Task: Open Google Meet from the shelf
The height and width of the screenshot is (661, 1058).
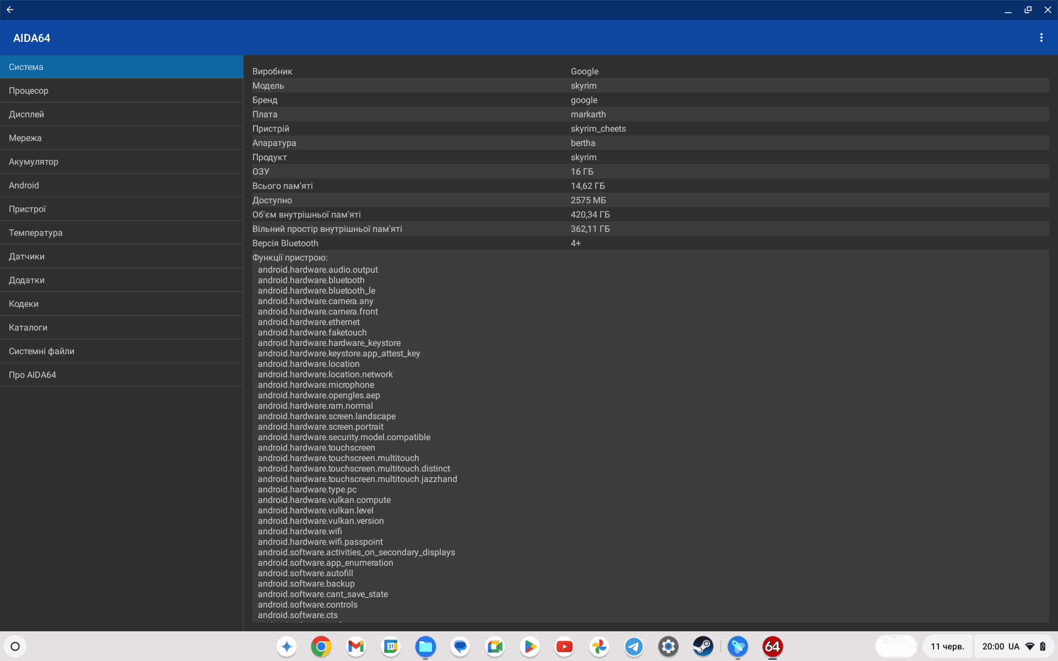Action: tap(495, 646)
